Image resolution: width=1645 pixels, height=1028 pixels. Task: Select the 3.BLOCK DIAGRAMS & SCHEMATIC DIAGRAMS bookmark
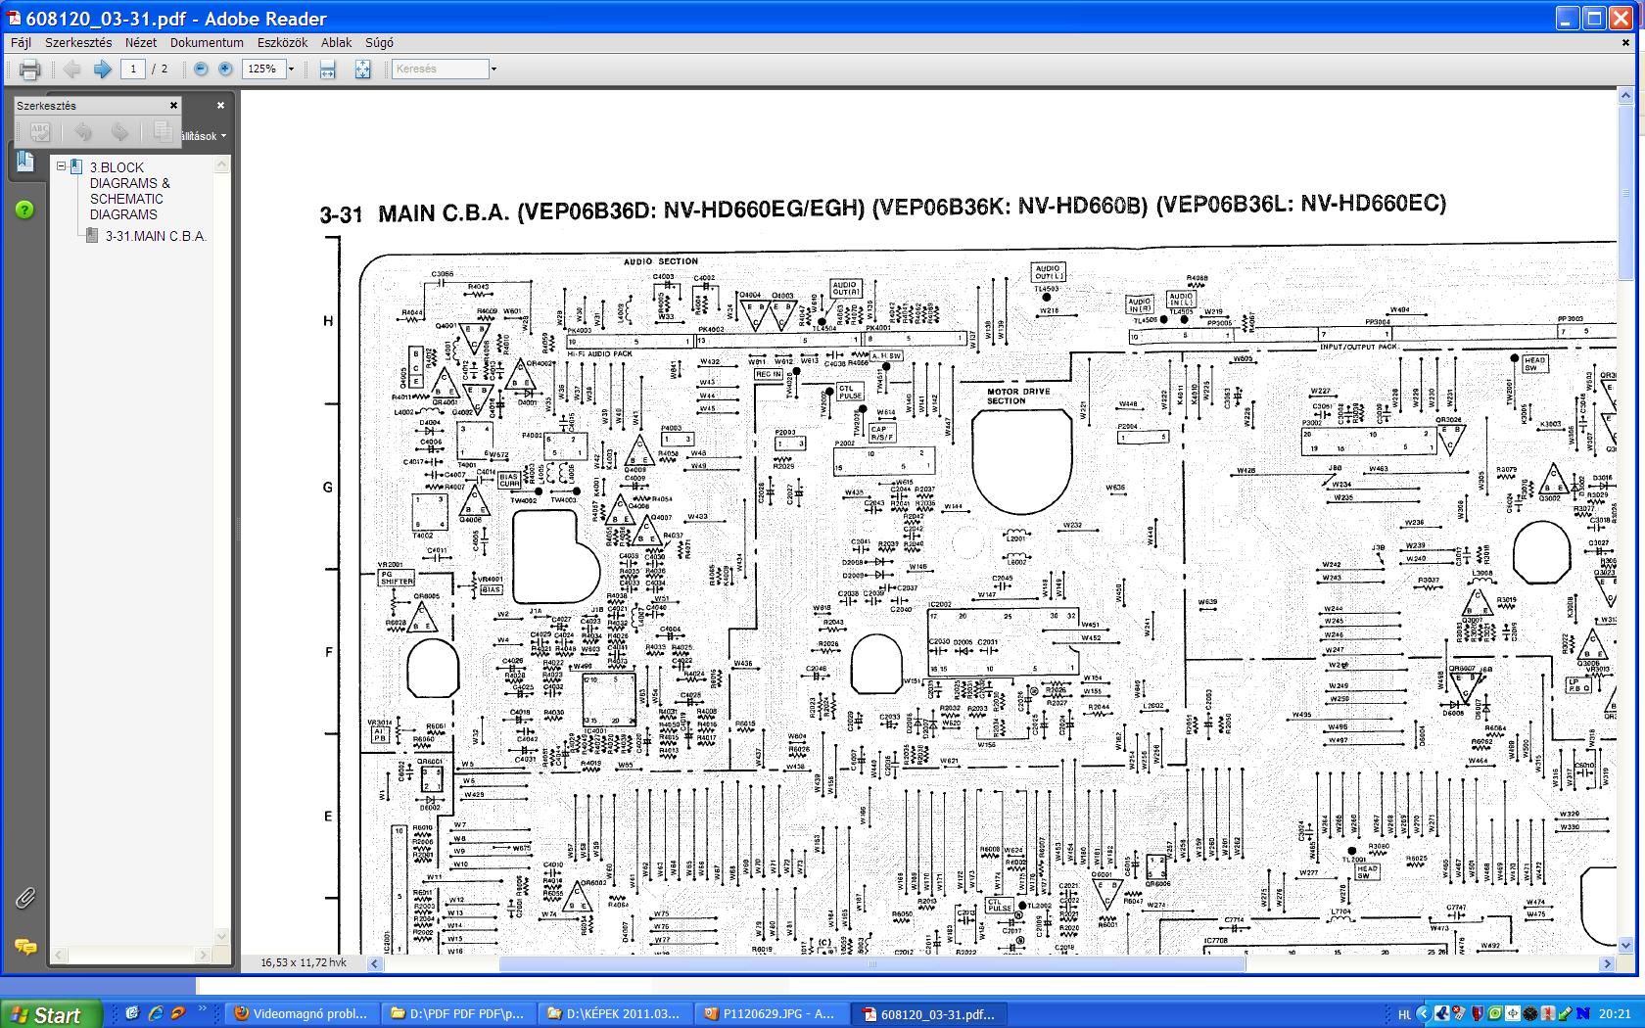[130, 191]
